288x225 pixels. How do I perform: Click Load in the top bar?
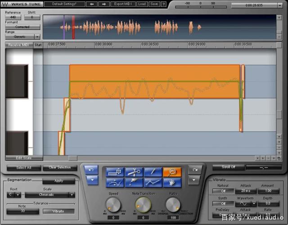tap(142, 4)
